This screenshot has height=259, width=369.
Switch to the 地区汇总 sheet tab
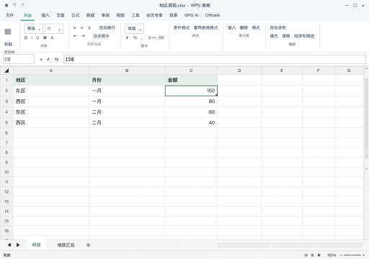pos(66,245)
